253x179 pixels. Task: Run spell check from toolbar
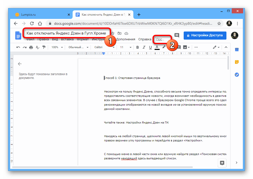[37, 47]
